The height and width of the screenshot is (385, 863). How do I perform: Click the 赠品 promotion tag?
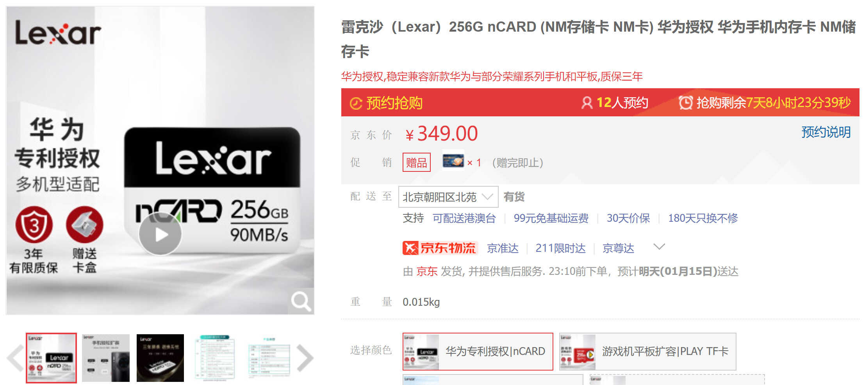(x=417, y=162)
